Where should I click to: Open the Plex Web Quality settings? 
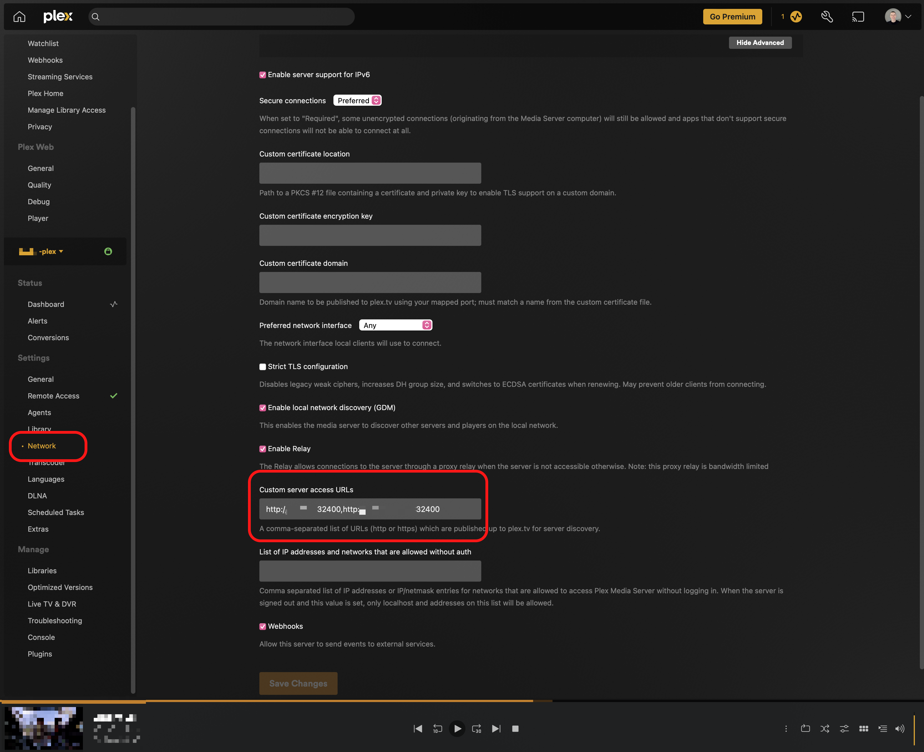(x=39, y=185)
